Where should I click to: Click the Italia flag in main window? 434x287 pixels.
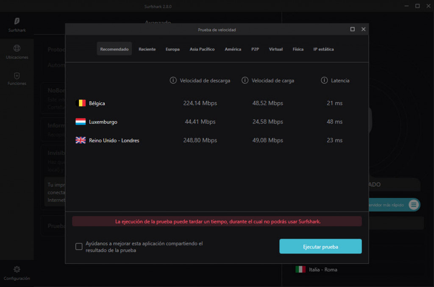click(x=300, y=269)
